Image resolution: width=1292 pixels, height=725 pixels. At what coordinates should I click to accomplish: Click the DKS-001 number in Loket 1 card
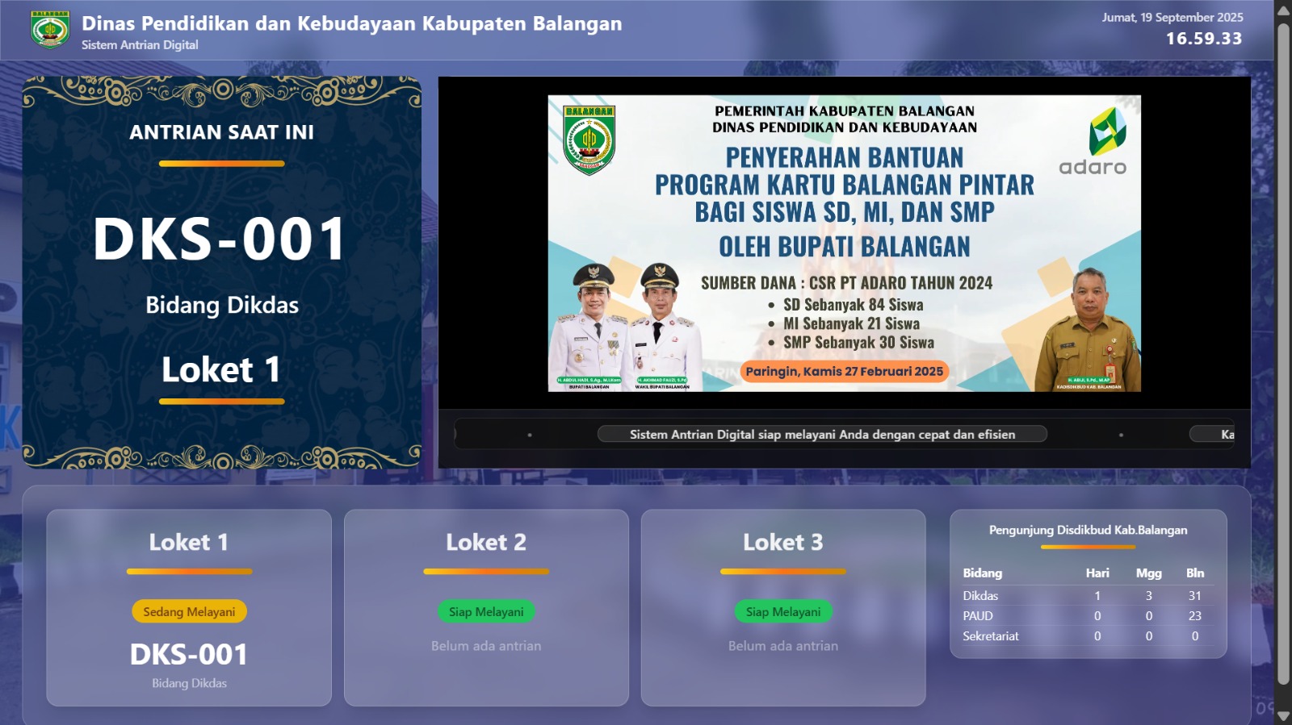click(189, 654)
